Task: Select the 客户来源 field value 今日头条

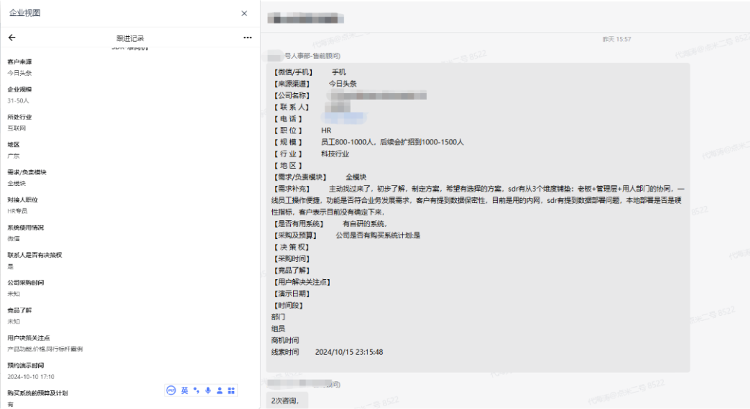Action: (x=19, y=73)
